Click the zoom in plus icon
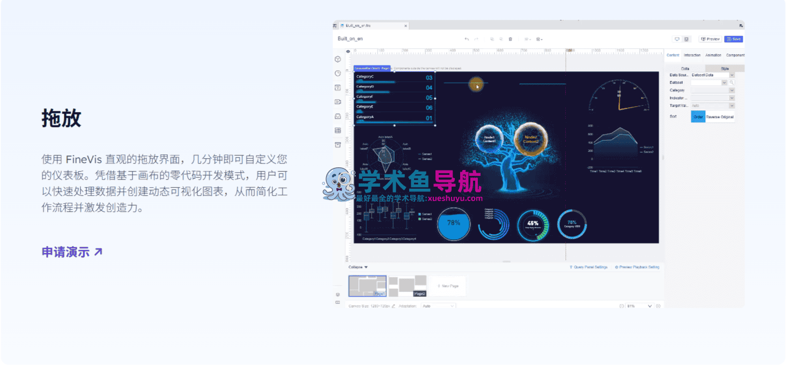Screen dimensions: 805x370 click(658, 306)
